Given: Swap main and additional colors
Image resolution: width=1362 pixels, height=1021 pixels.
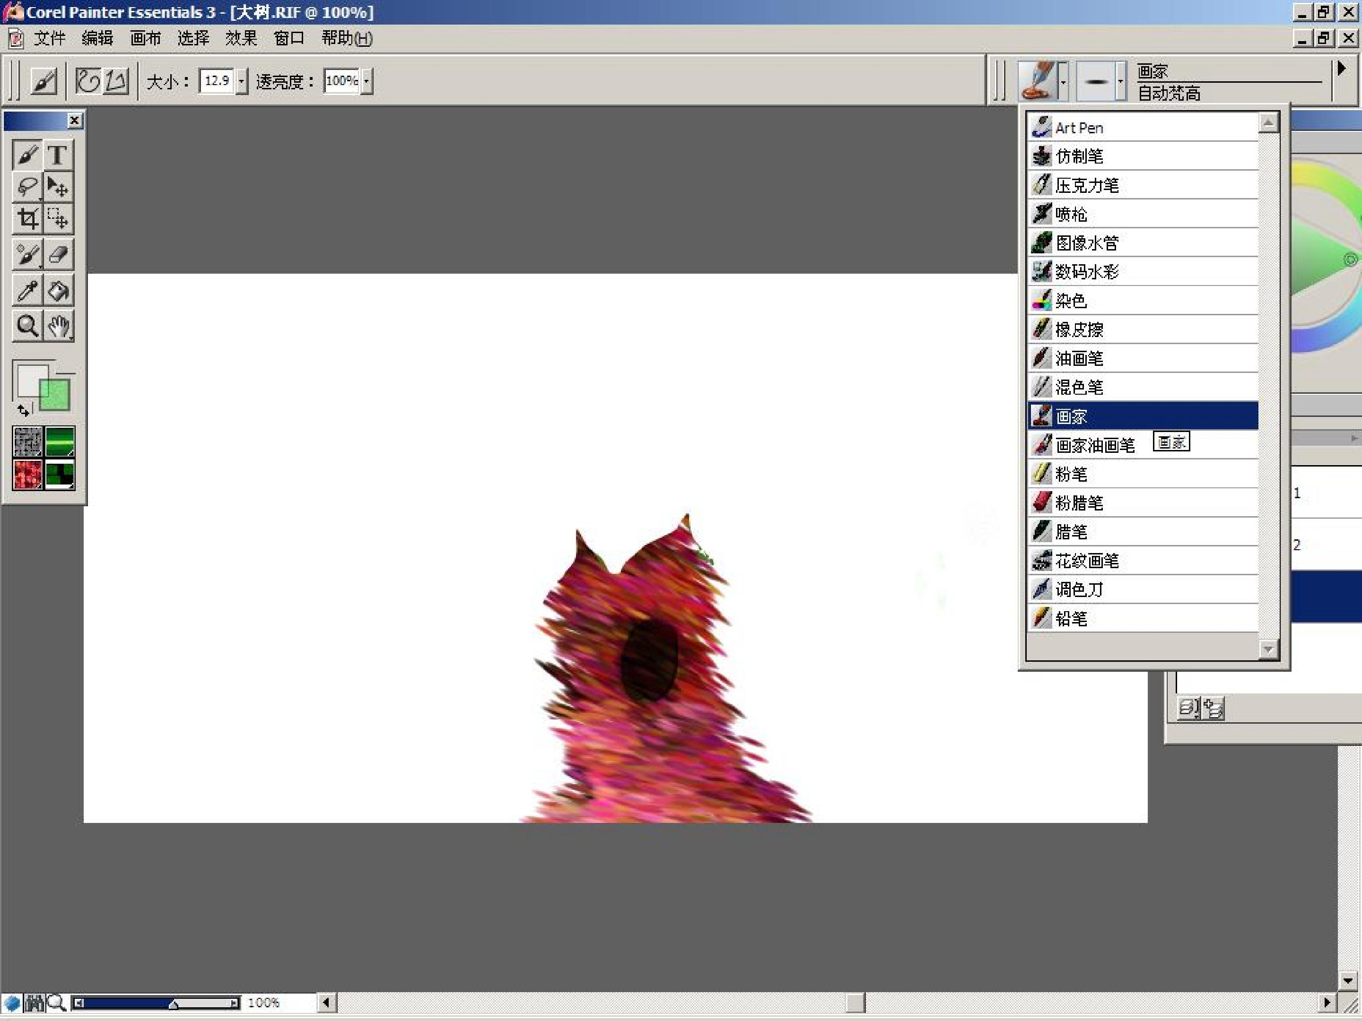Looking at the screenshot, I should point(23,409).
